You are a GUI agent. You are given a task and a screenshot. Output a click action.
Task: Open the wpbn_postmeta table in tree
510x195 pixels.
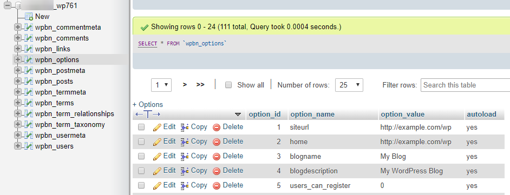(60, 71)
